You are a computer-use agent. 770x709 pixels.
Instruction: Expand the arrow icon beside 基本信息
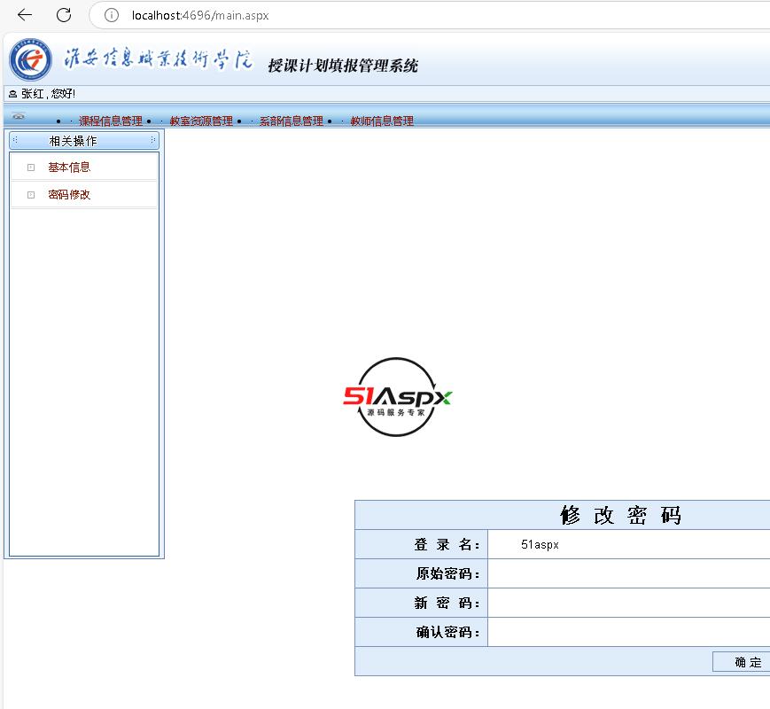(31, 168)
